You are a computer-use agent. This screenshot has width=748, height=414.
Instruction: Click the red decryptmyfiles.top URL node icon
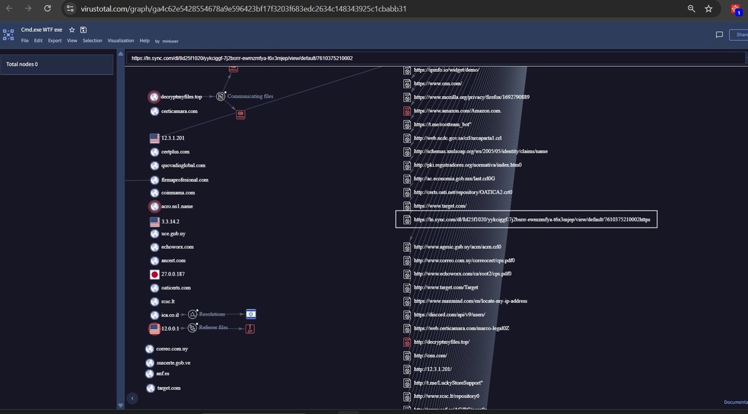coord(406,342)
